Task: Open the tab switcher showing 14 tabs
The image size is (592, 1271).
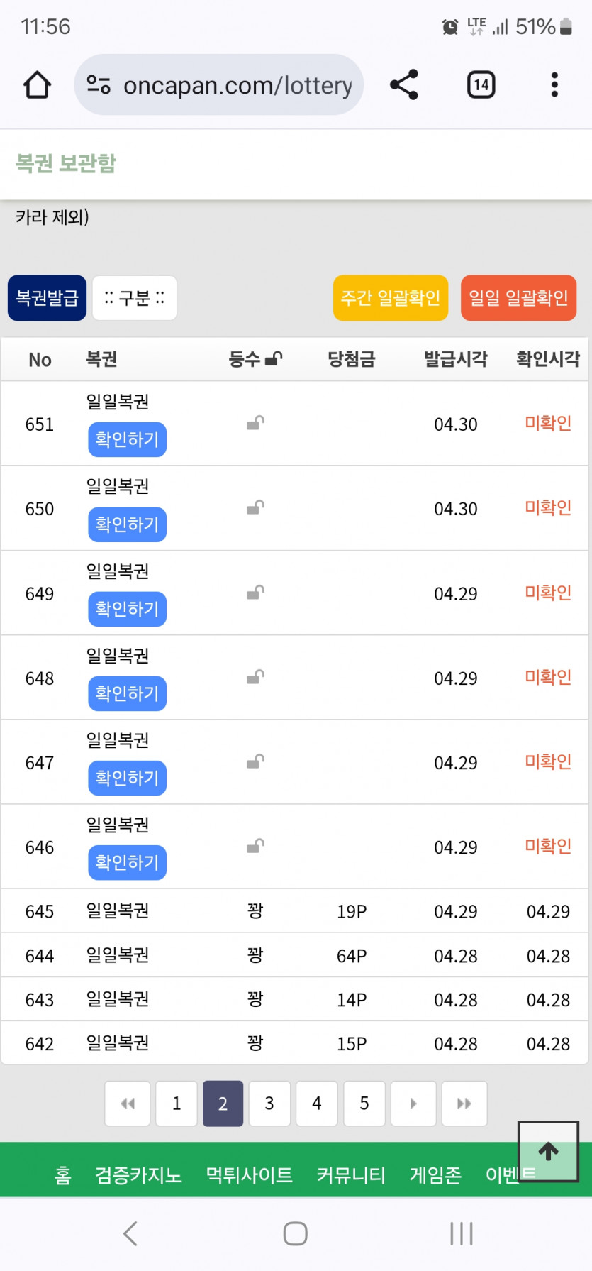Action: (481, 85)
